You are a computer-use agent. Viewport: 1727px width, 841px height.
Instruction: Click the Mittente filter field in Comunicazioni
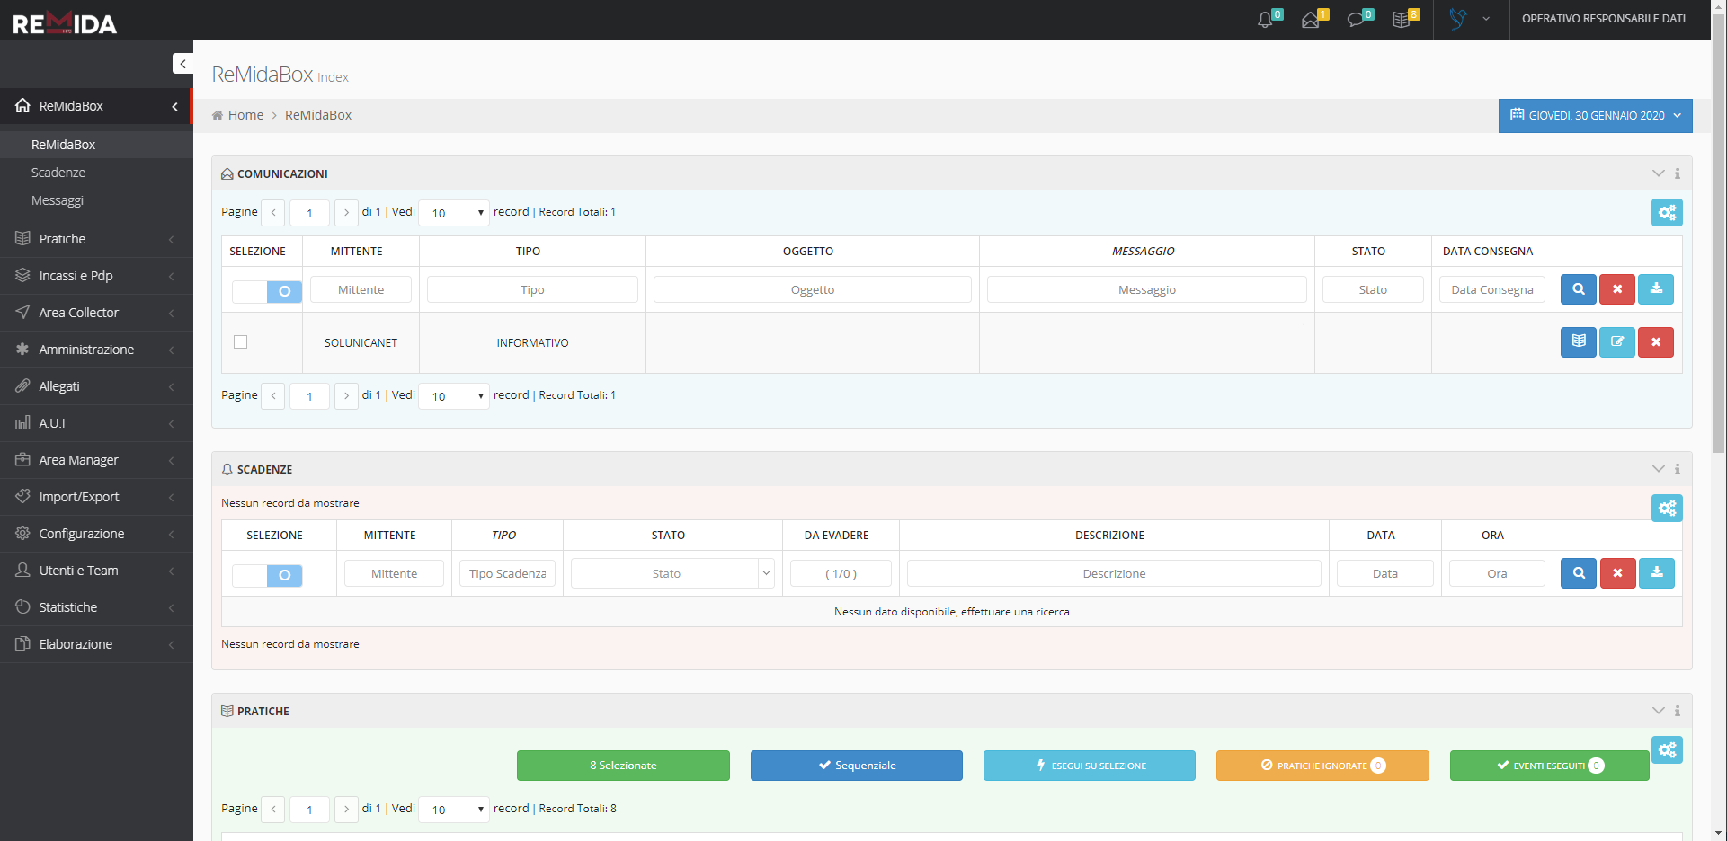[361, 289]
